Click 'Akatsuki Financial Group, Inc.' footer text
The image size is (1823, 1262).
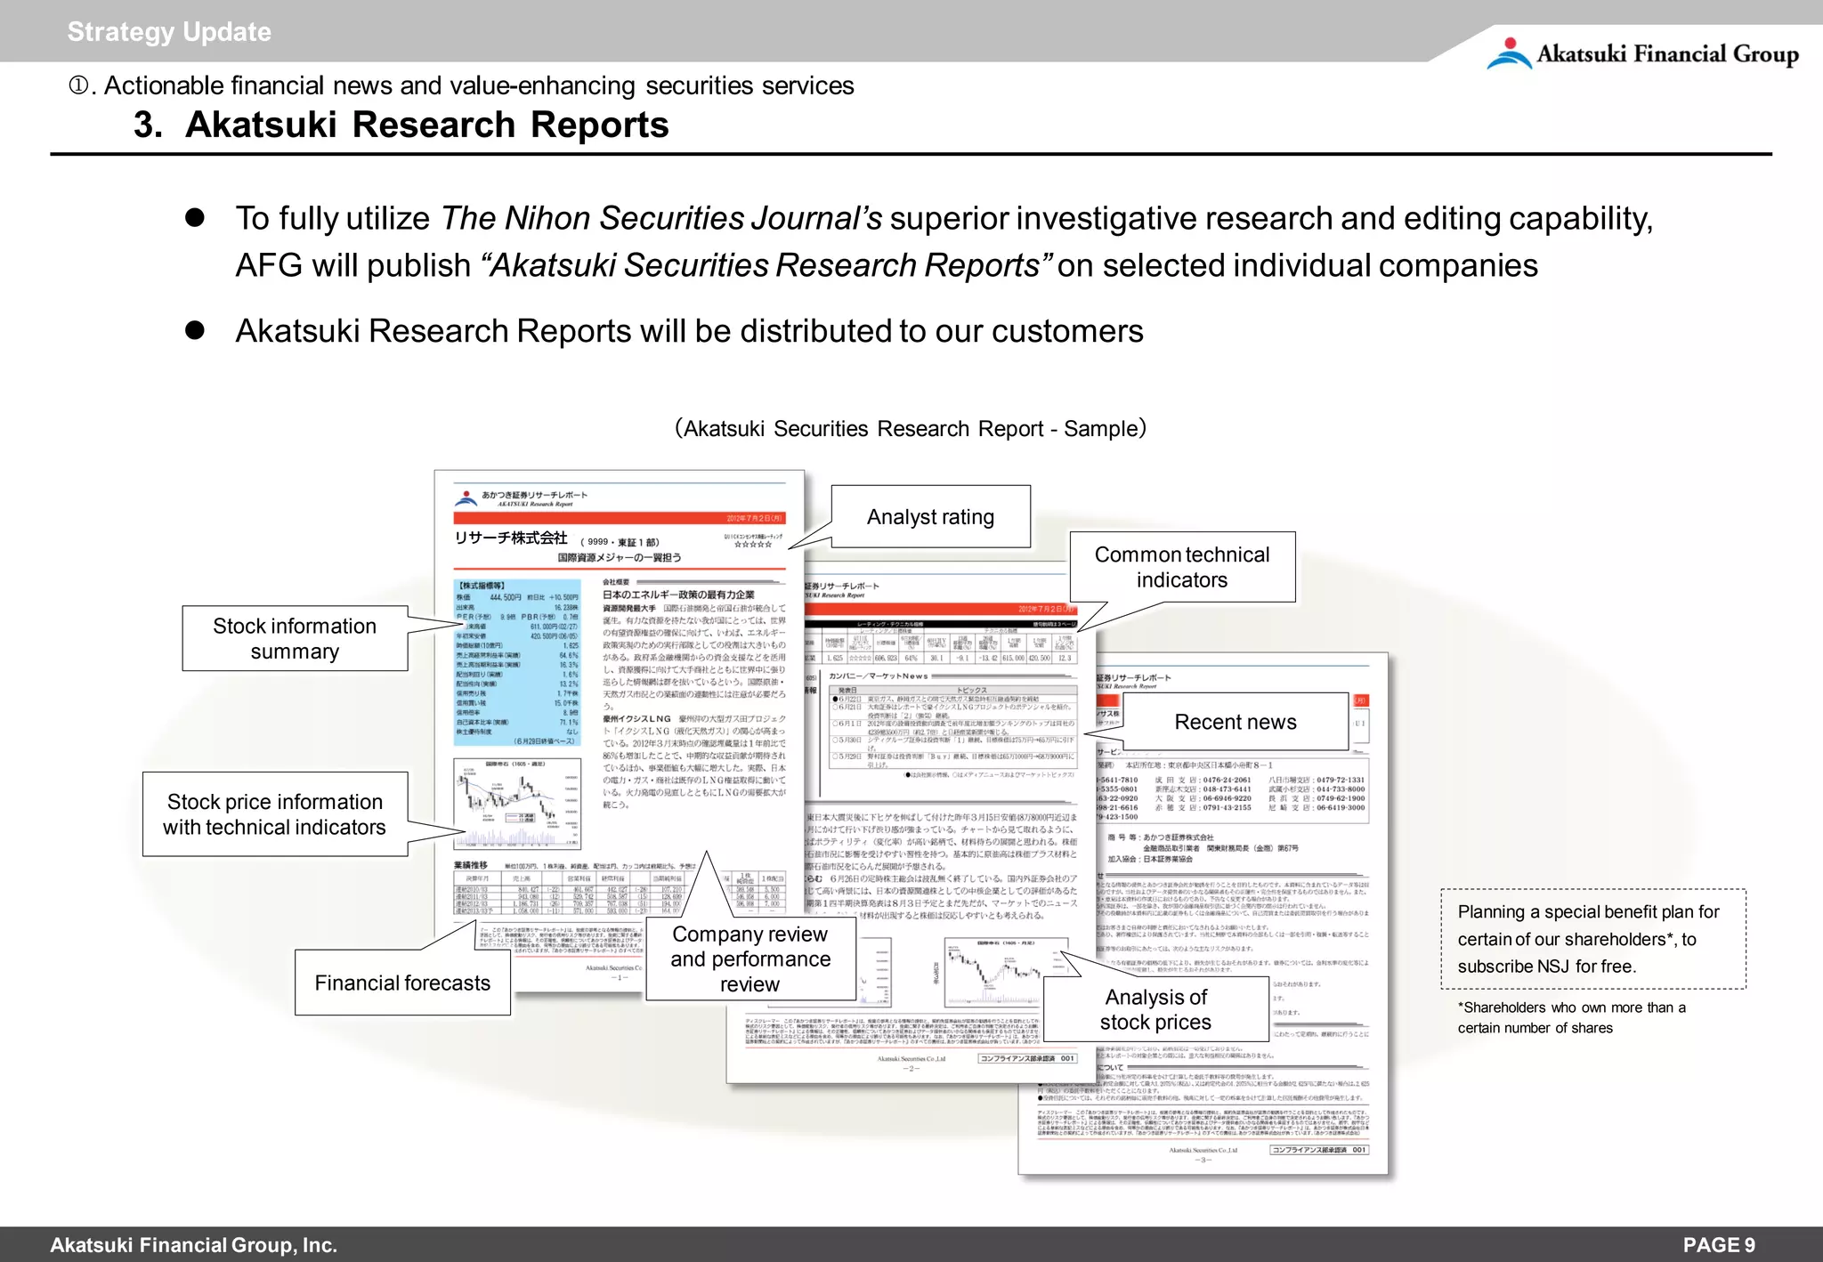click(x=194, y=1245)
